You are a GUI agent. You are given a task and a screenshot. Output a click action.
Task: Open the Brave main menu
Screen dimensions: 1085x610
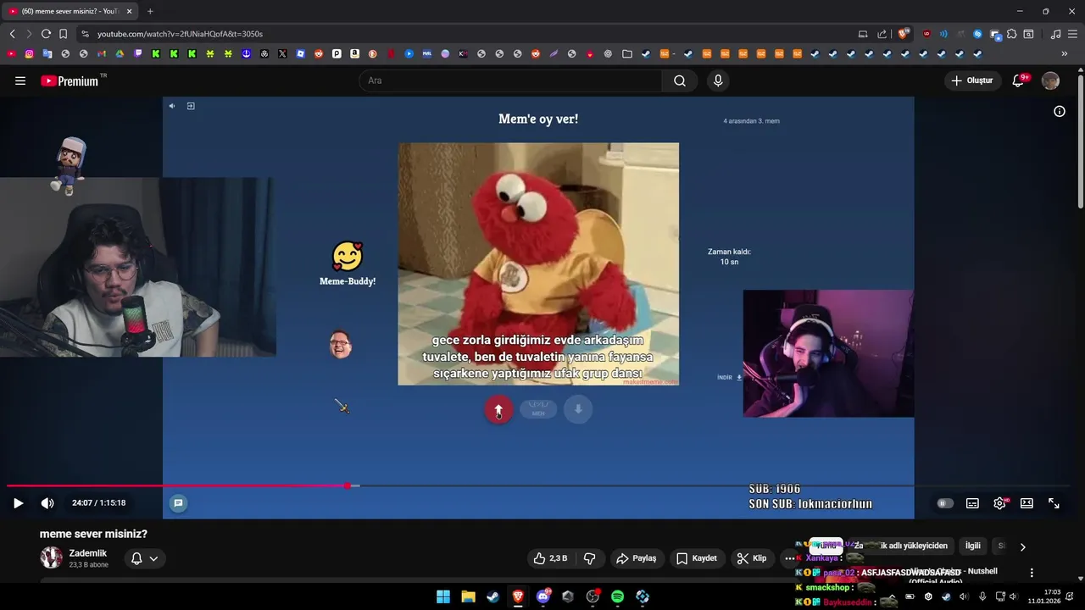[x=1072, y=34]
